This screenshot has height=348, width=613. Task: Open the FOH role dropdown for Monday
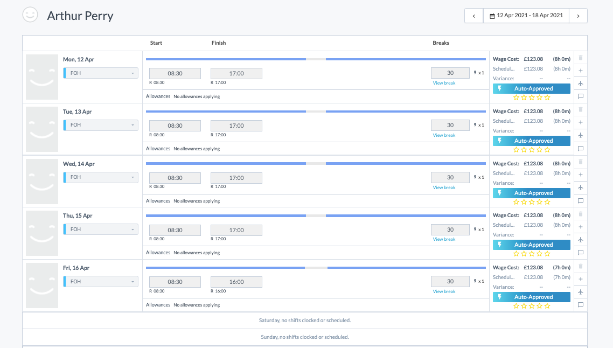[x=101, y=73]
